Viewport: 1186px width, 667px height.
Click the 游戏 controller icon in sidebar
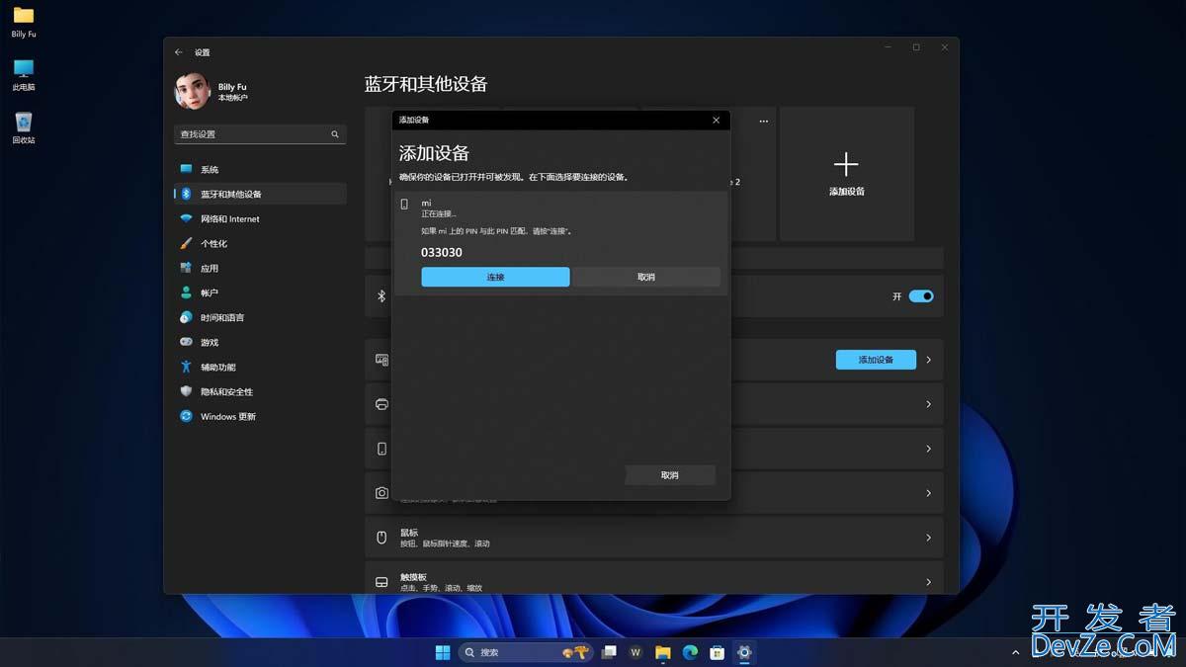(186, 342)
